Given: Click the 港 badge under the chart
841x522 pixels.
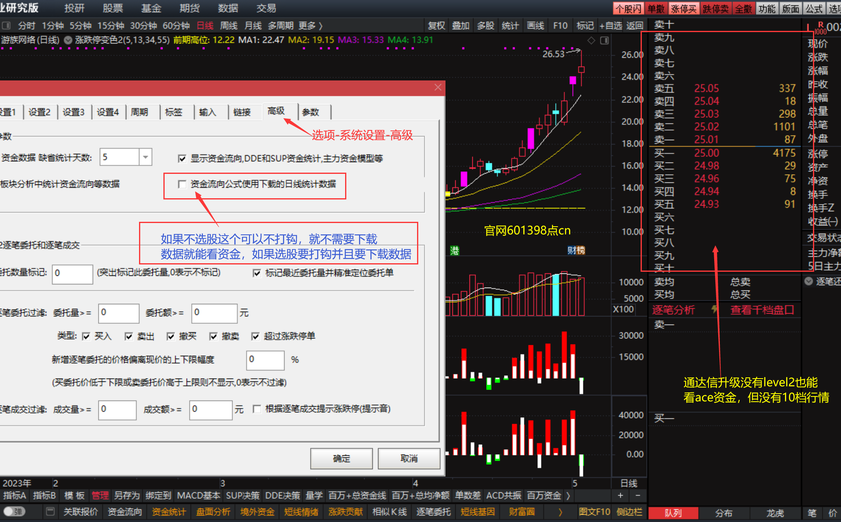Looking at the screenshot, I should tap(454, 251).
